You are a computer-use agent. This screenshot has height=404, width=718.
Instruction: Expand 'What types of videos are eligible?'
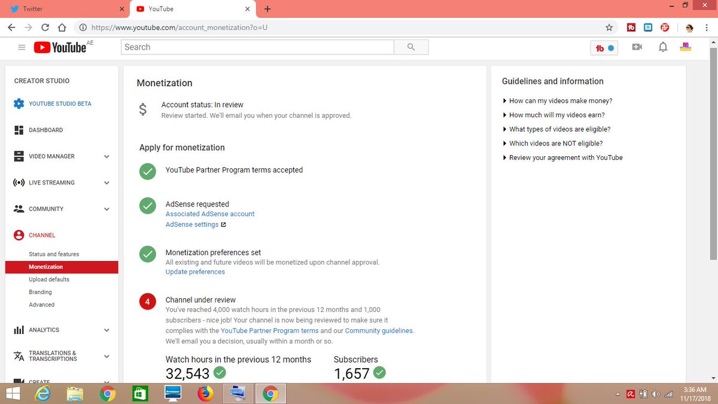coord(556,129)
